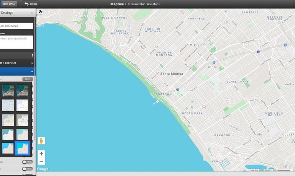Select left teal map thumbnail in fourth row

(8, 134)
